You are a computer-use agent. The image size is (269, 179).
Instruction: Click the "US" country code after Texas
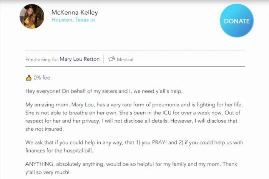[x=93, y=20]
